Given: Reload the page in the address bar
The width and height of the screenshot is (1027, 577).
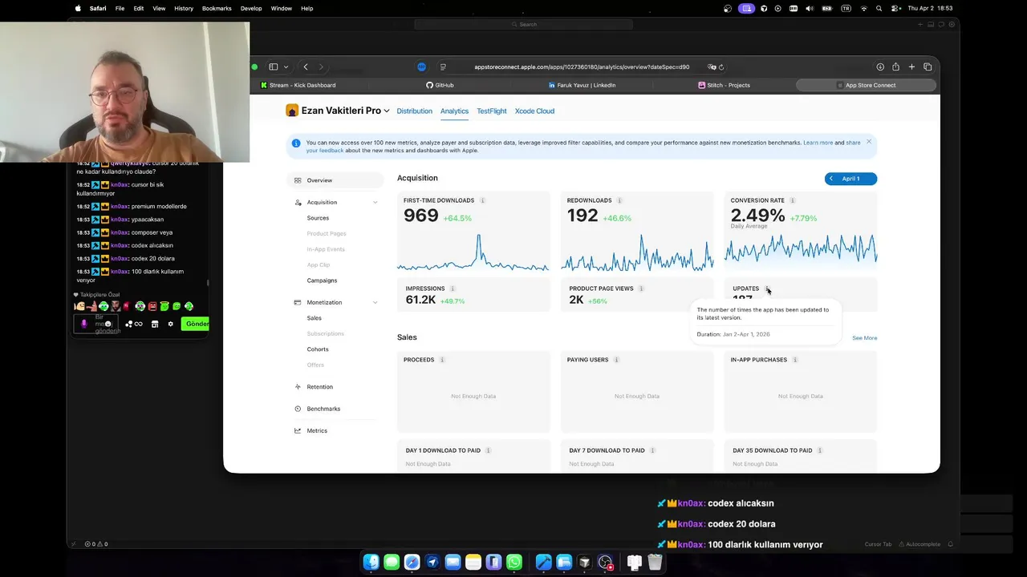Looking at the screenshot, I should click(721, 67).
